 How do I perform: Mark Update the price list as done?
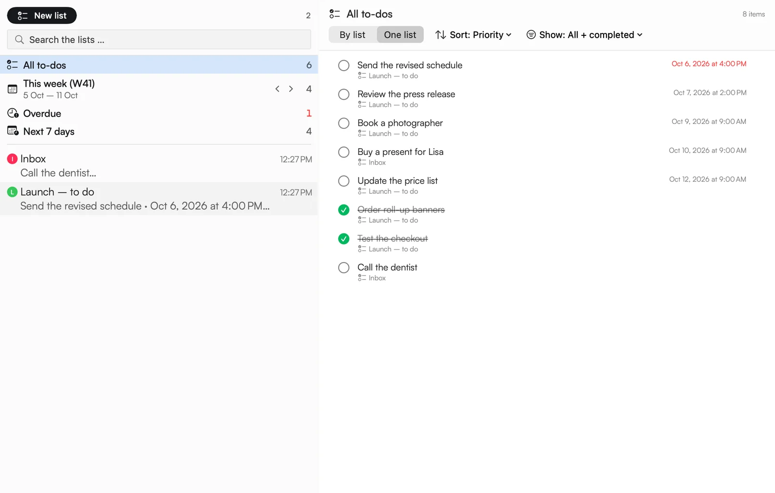point(343,181)
